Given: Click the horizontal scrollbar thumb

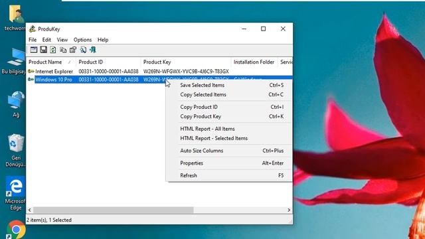Looking at the screenshot, I should point(114,210).
